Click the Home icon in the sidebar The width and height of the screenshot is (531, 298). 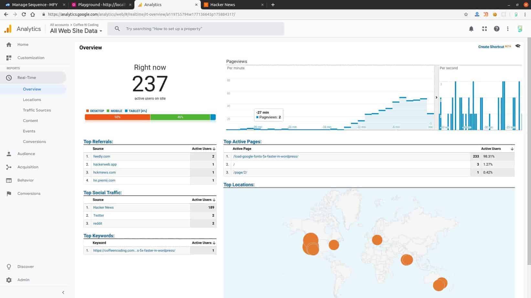(x=9, y=44)
